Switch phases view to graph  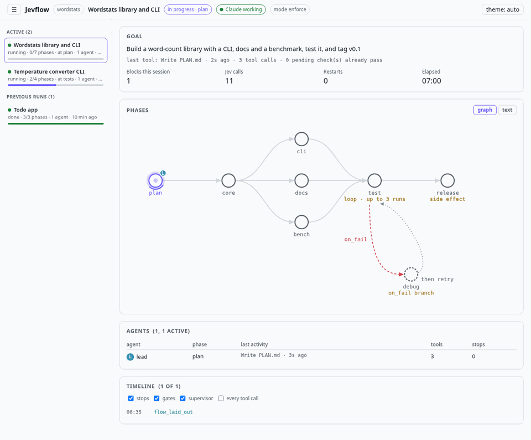coord(485,110)
